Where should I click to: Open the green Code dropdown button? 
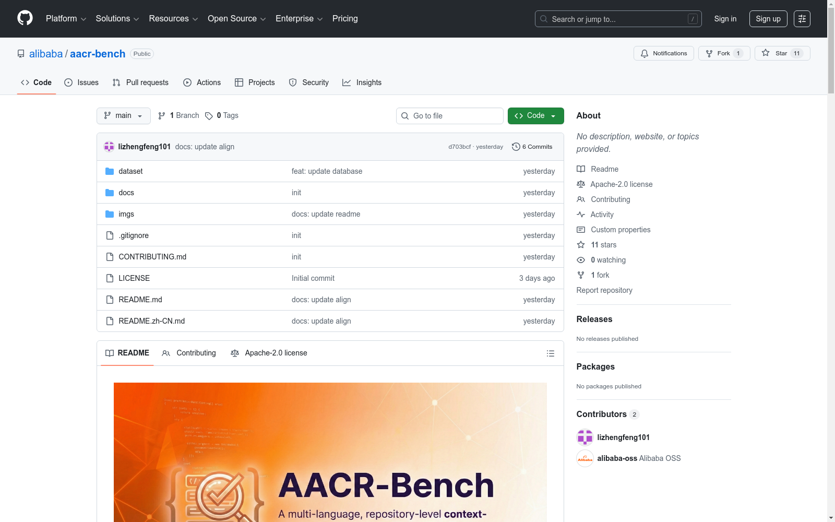click(x=535, y=116)
